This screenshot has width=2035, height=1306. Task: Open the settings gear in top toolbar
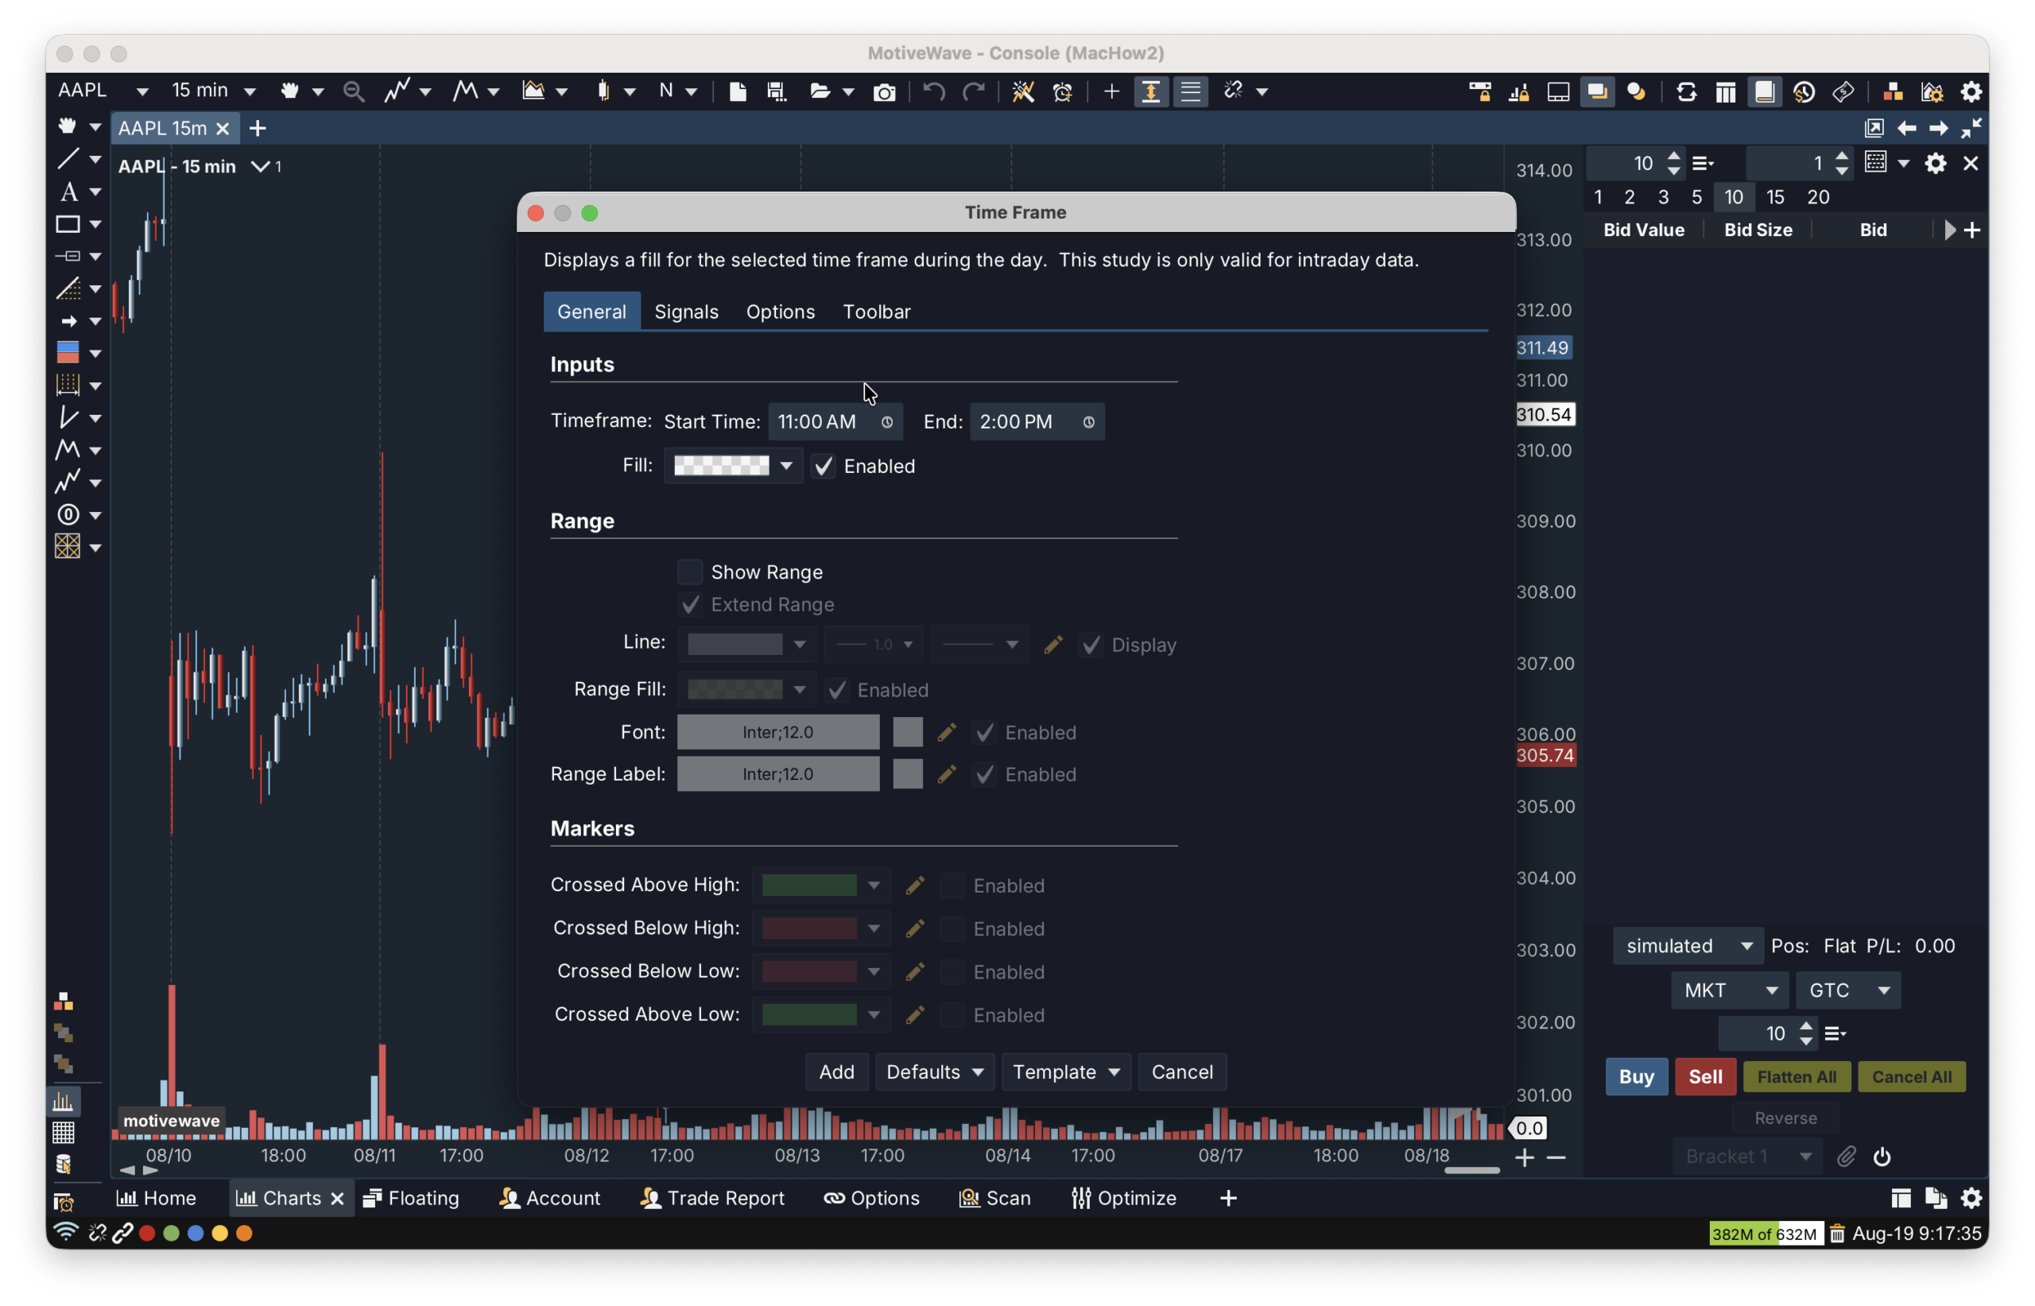coord(1971,91)
